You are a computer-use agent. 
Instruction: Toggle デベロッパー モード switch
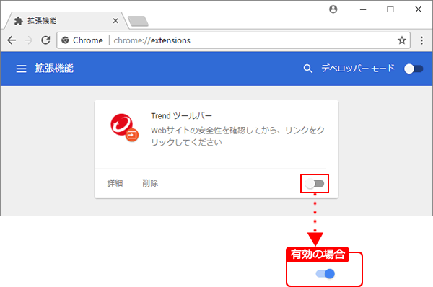point(414,69)
